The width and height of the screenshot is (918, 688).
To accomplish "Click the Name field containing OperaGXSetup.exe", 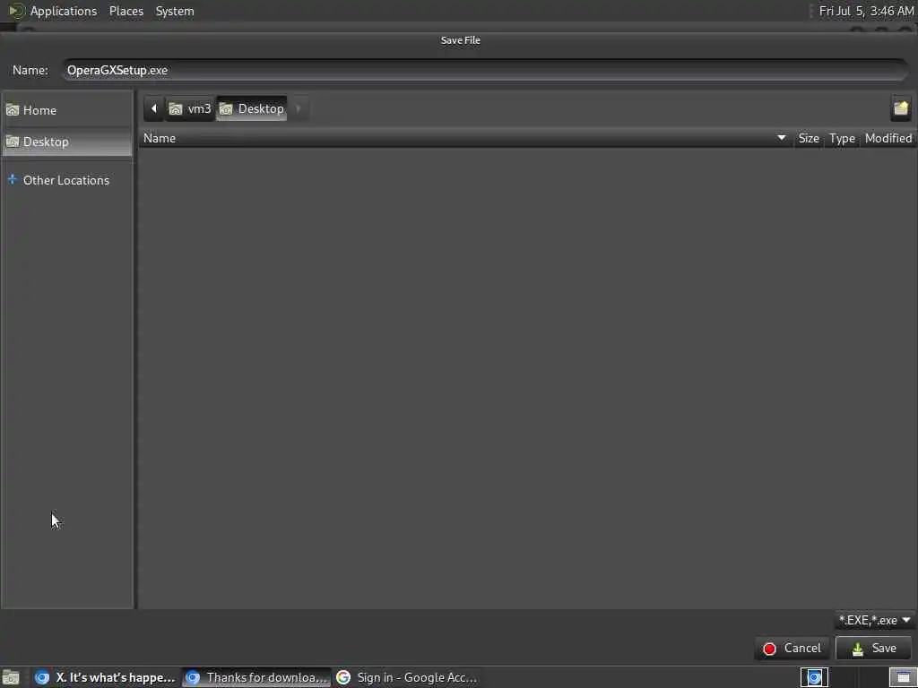I will click(x=485, y=70).
